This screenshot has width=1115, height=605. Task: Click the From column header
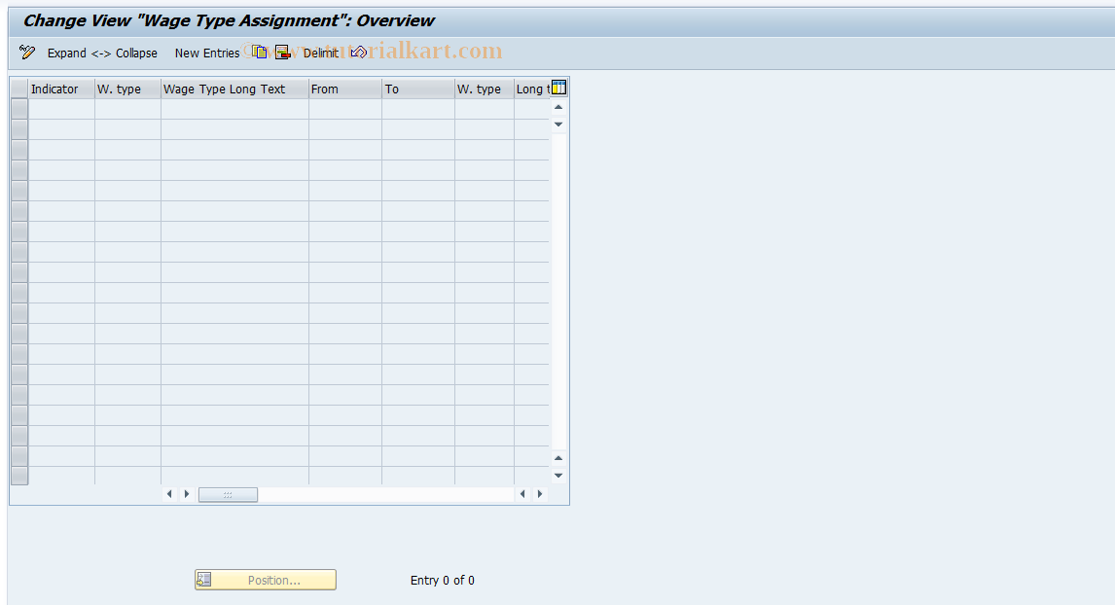tap(344, 89)
